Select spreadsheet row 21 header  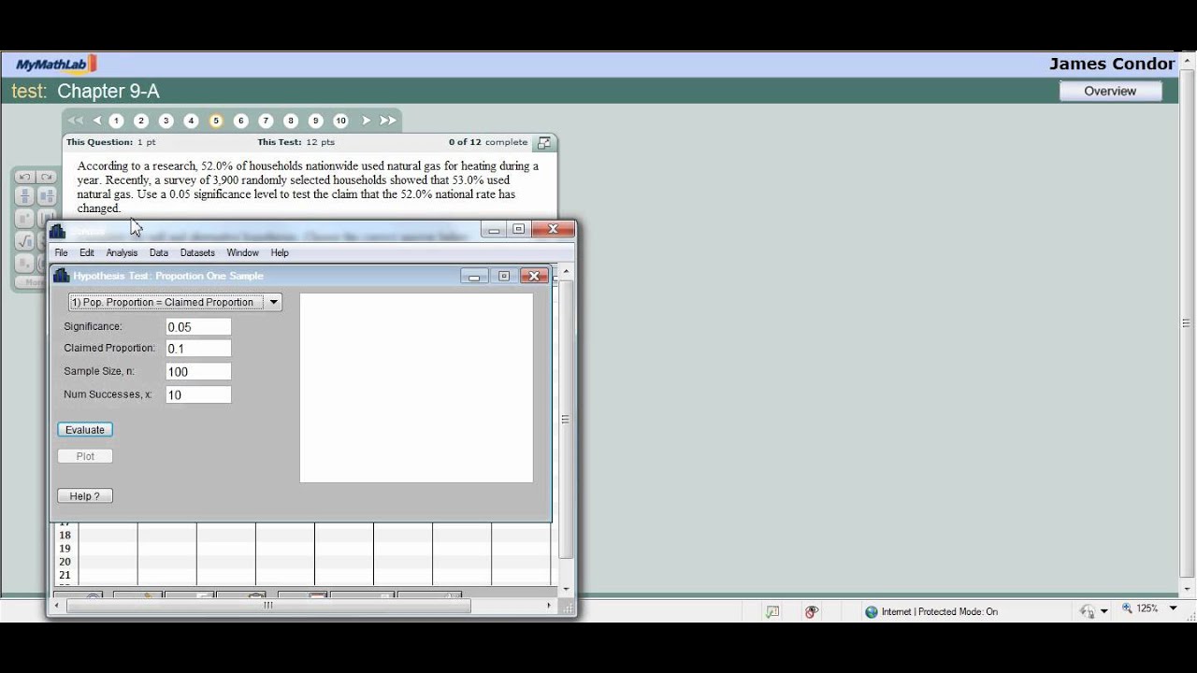(65, 575)
